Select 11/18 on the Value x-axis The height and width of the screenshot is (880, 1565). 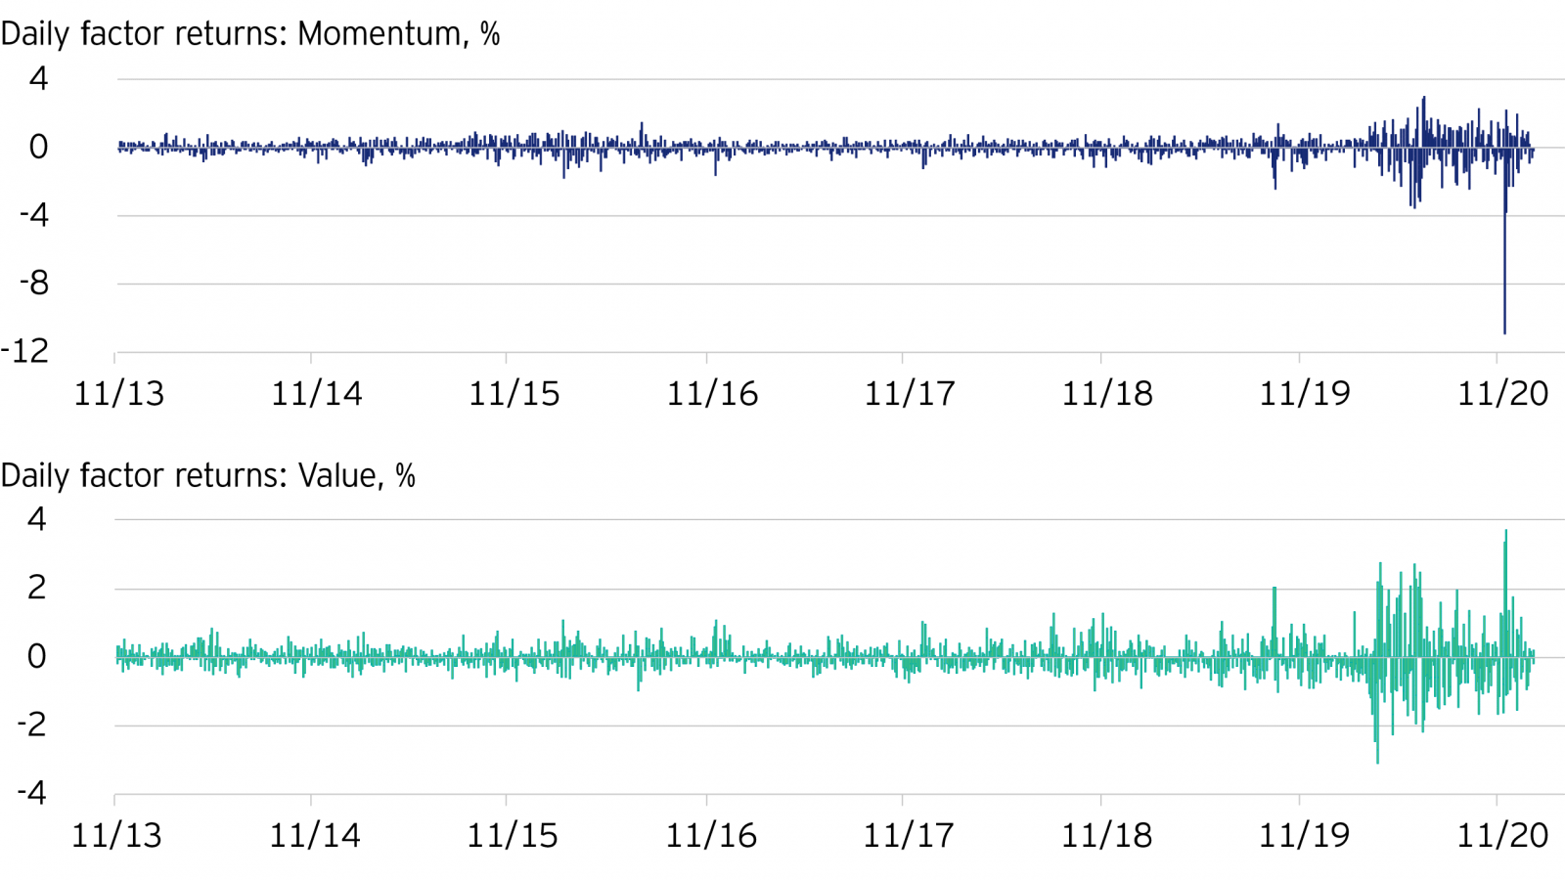pyautogui.click(x=1106, y=836)
